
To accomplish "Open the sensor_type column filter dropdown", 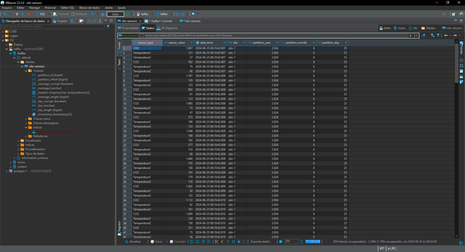I will pyautogui.click(x=160, y=43).
